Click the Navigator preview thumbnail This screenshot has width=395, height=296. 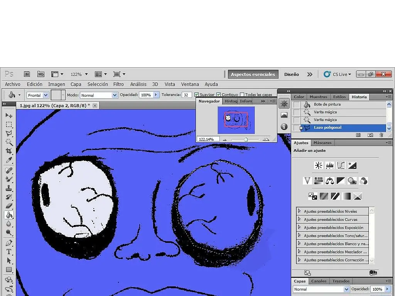236,120
